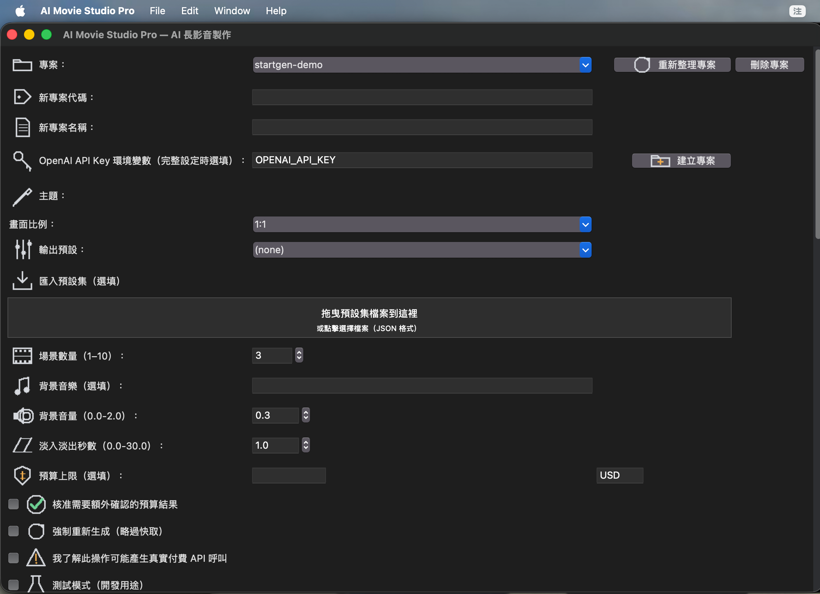The width and height of the screenshot is (820, 594).
Task: Focus the 新專案代碼 text field
Action: [422, 97]
